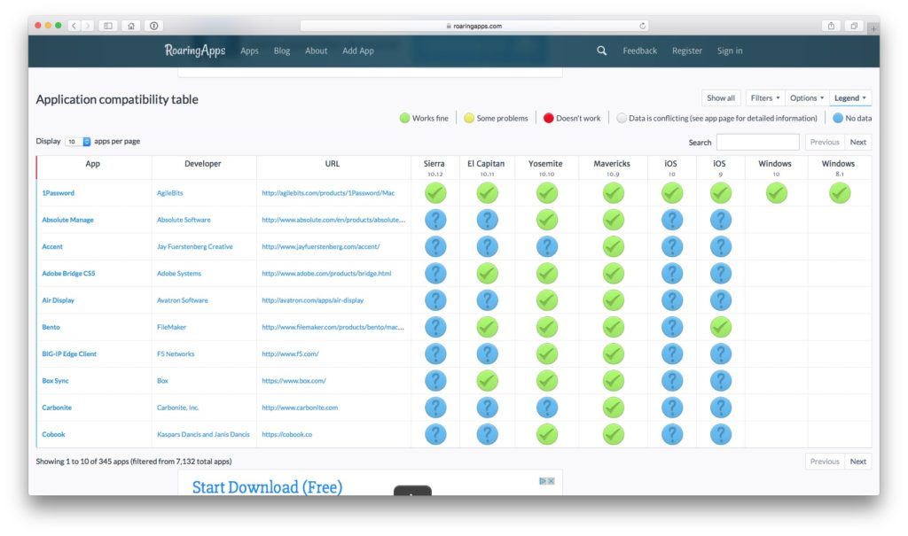Viewport: 908px width, 536px height.
Task: Click 1Password Windows 10 checkmark icon
Action: click(777, 193)
